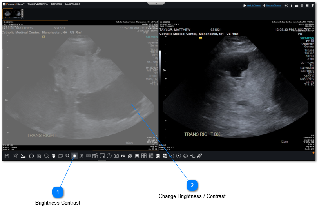Viewport: 319px width, 212px height.
Task: Click the previous image arrow button
Action: 172,156
